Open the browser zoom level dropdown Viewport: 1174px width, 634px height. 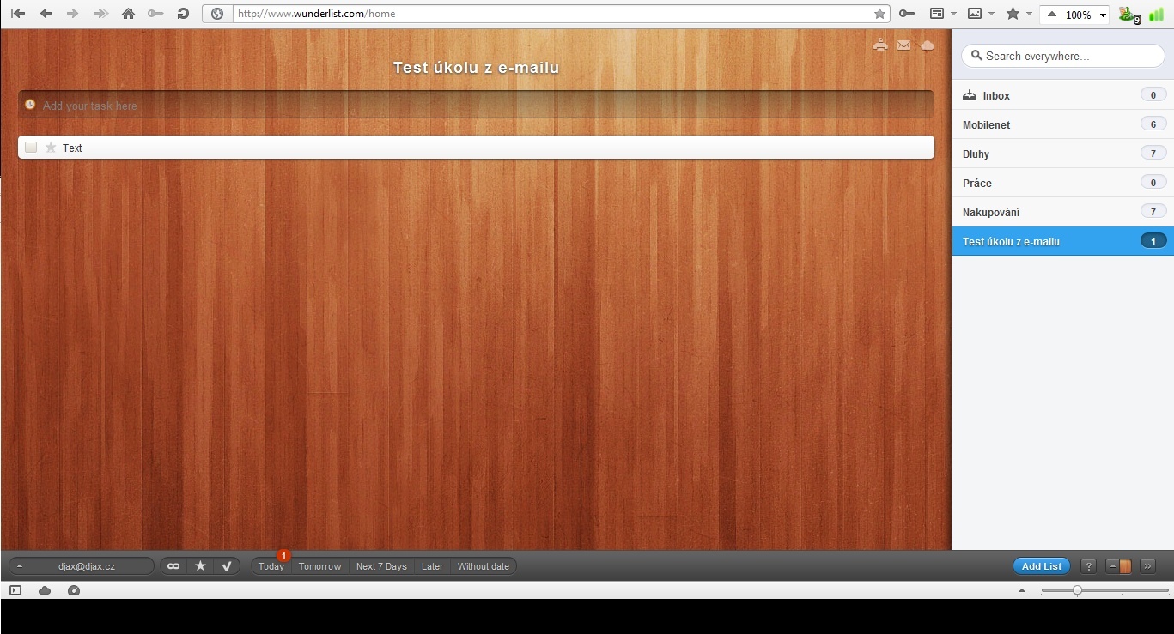point(1104,14)
